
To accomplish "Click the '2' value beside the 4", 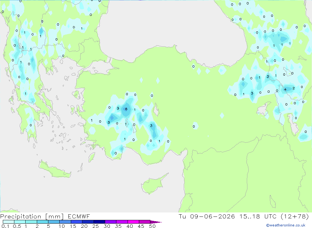I will [x=294, y=88].
